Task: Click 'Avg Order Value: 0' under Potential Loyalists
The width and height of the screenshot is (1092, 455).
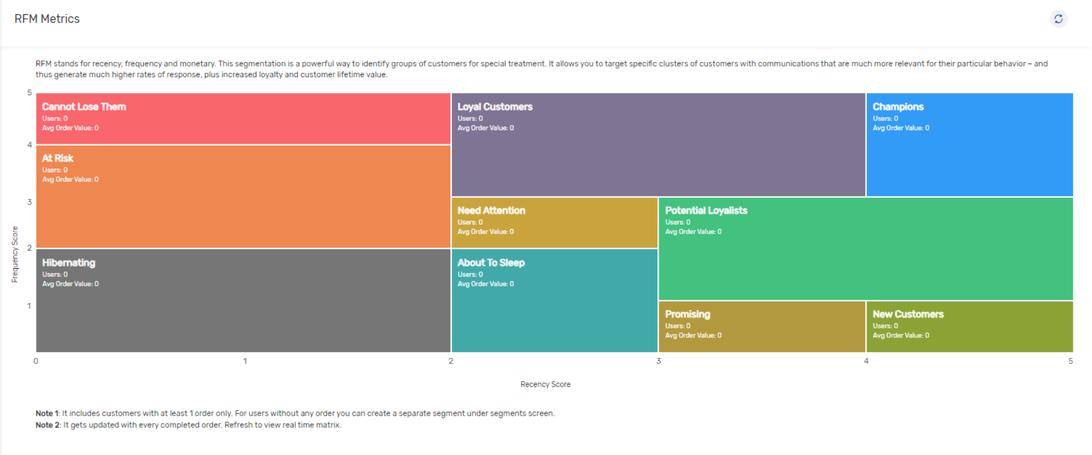Action: click(693, 232)
